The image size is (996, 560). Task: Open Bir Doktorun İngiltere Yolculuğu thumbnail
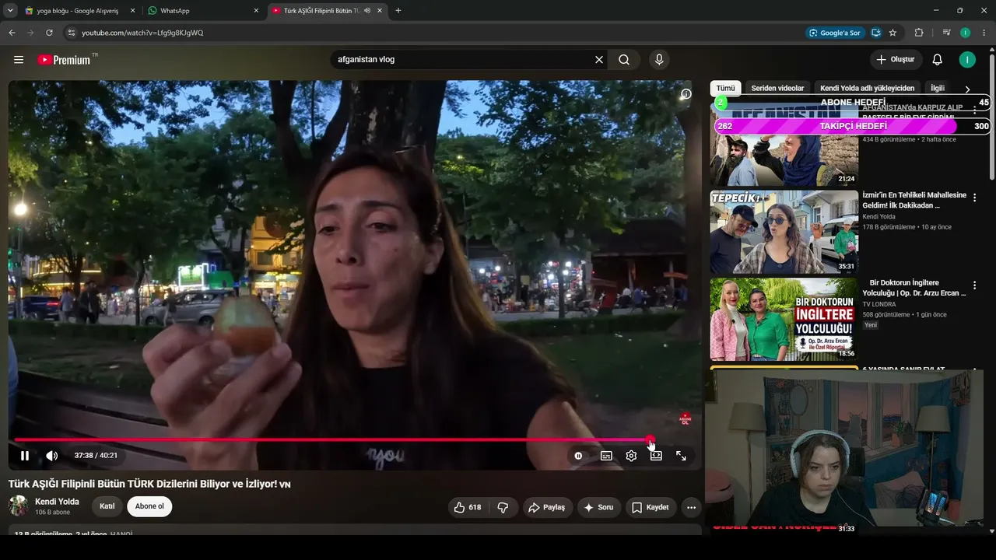pos(784,320)
